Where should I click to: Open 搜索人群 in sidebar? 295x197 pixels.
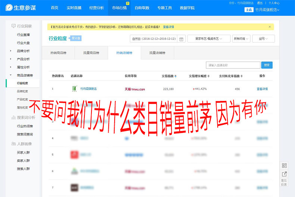[x=23, y=169]
